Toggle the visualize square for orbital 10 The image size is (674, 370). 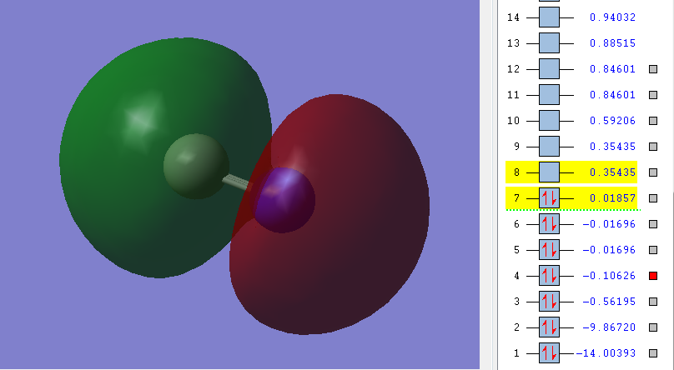click(653, 121)
